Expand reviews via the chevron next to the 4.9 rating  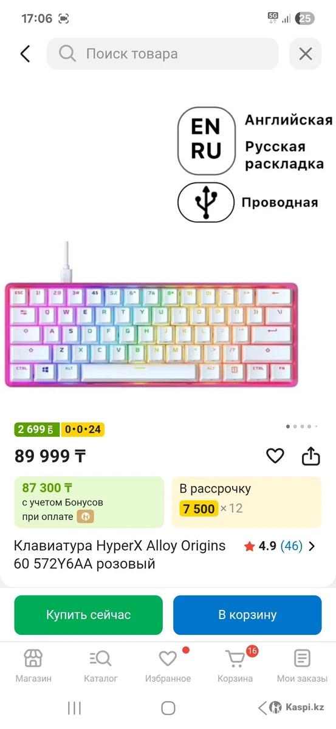[312, 546]
